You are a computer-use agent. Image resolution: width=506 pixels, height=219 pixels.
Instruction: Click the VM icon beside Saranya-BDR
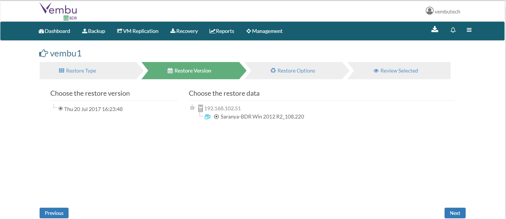(x=207, y=117)
